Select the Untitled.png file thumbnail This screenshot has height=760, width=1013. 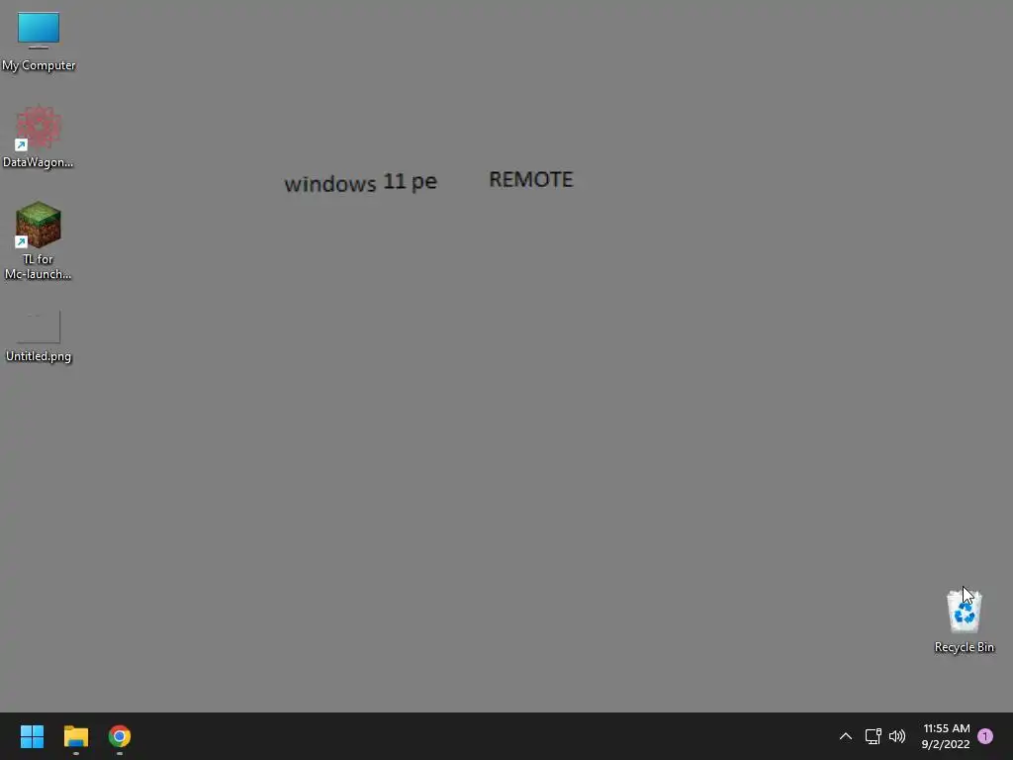39,327
